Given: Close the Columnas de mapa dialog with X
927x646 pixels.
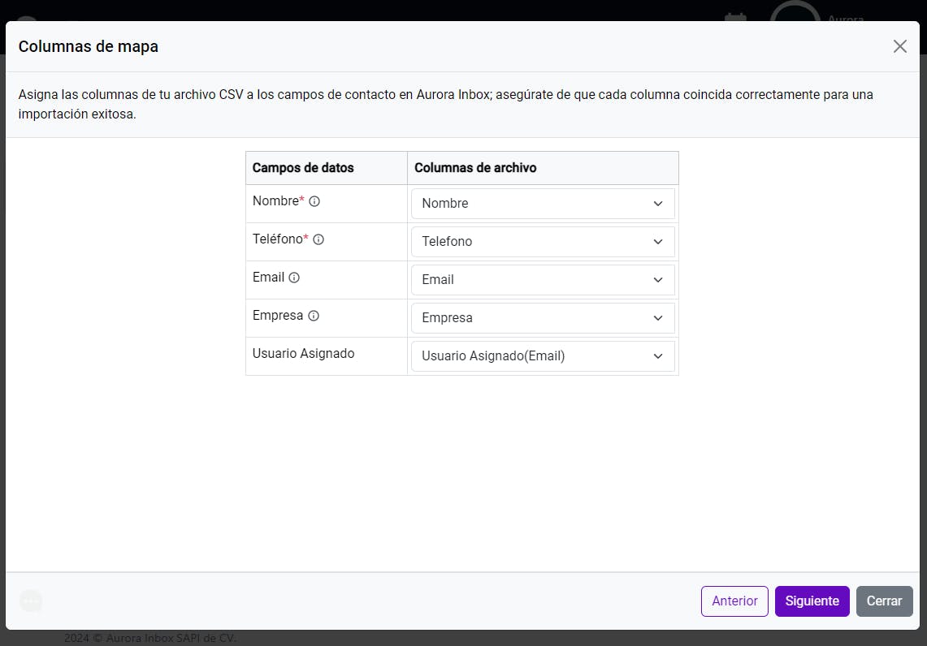Looking at the screenshot, I should (x=900, y=46).
